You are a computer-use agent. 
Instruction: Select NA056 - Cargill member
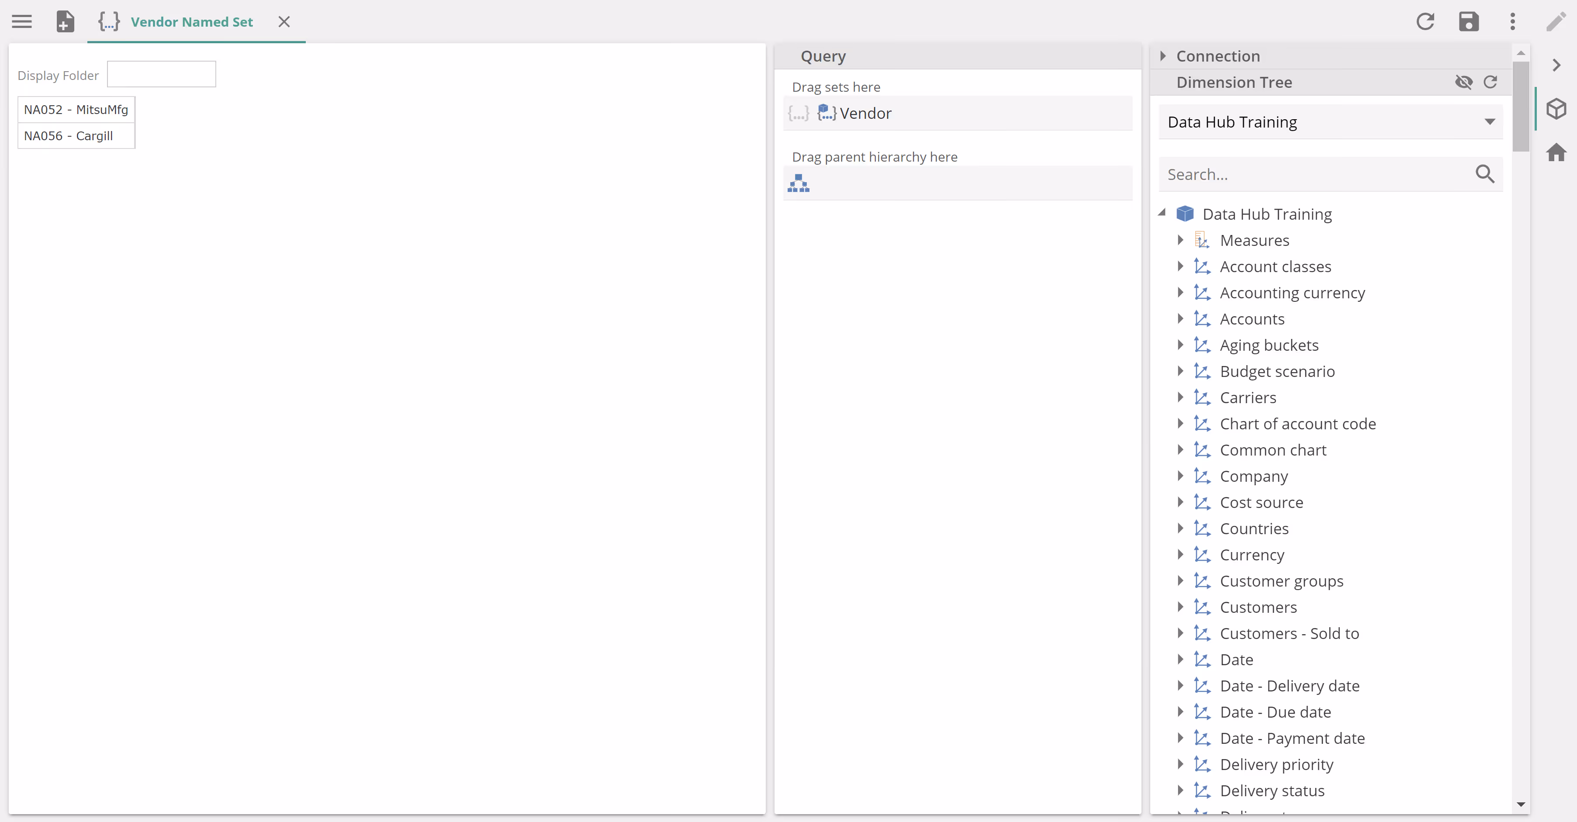pyautogui.click(x=69, y=136)
